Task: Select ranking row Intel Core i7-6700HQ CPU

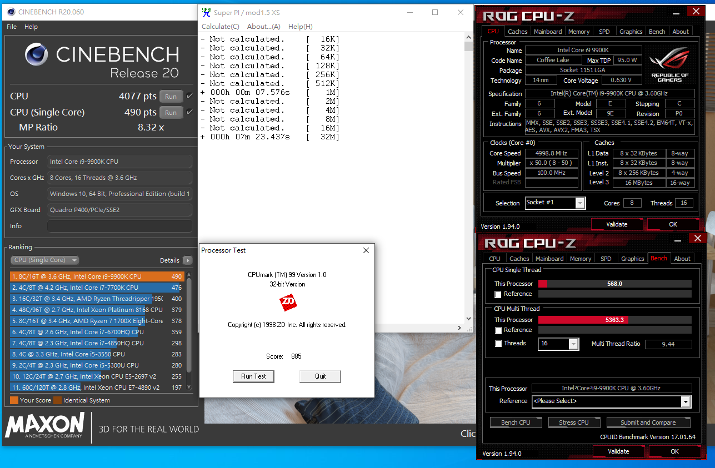Action: (x=97, y=332)
